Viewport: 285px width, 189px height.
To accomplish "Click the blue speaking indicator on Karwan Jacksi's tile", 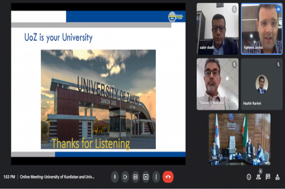I will point(278,9).
